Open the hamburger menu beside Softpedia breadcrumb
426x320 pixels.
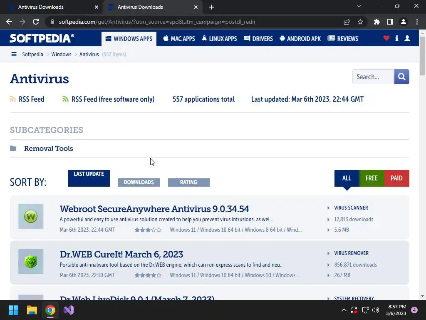14,54
